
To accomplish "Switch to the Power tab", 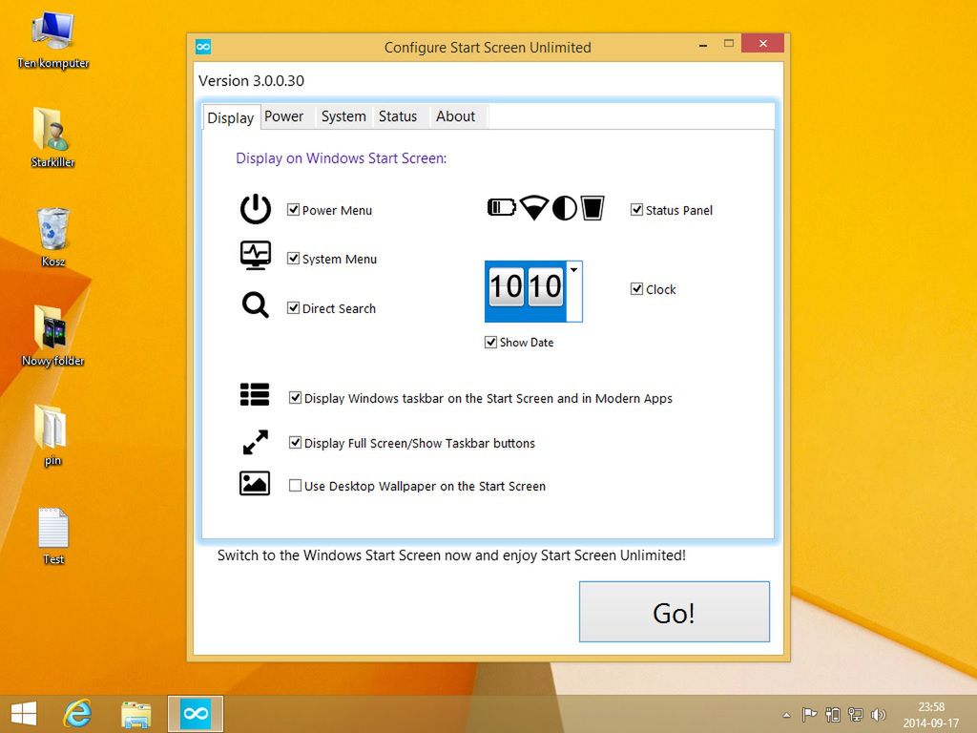I will [283, 116].
